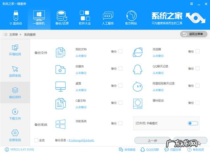
Task: Click the 桌面 monitor icon
Action: (60, 87)
